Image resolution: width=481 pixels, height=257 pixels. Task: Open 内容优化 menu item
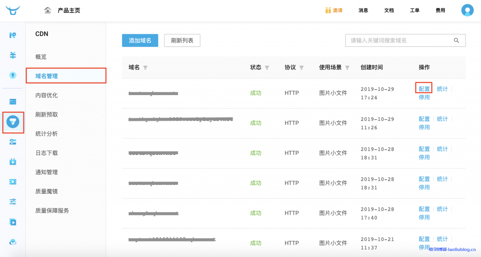coord(47,95)
